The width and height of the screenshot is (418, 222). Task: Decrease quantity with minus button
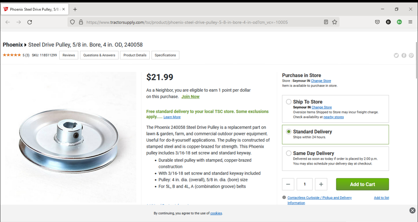pos(288,184)
